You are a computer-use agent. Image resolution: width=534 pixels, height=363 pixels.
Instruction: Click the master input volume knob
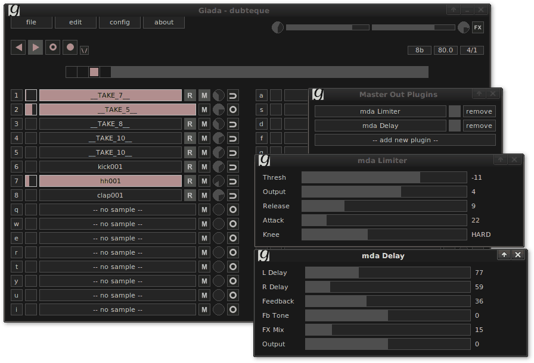click(278, 27)
